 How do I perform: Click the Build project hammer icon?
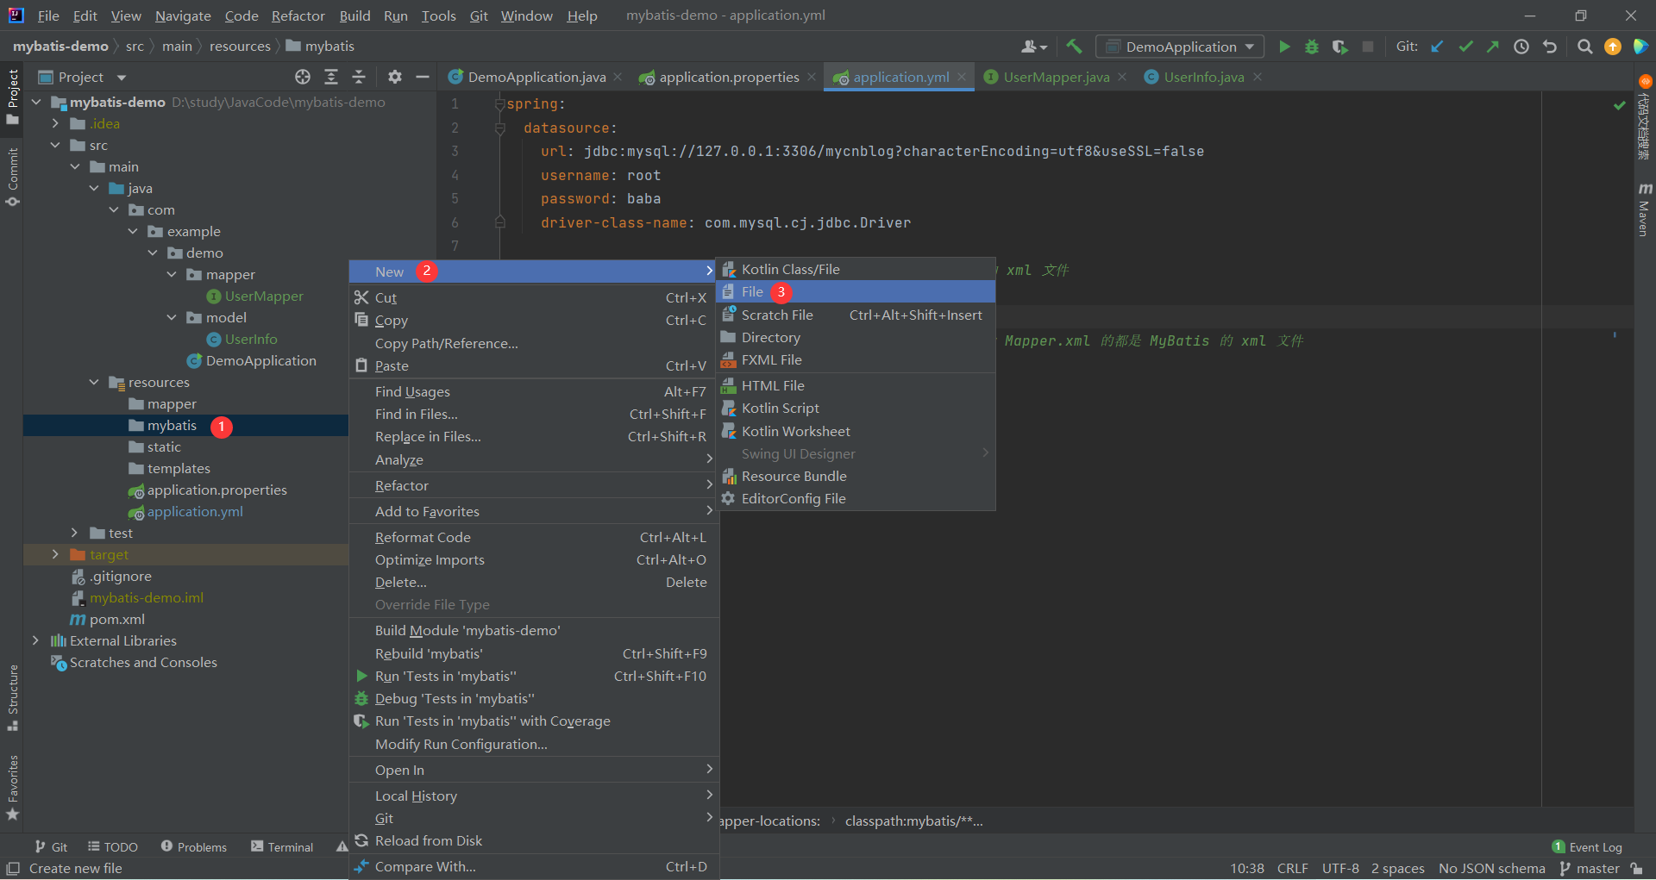pos(1074,47)
